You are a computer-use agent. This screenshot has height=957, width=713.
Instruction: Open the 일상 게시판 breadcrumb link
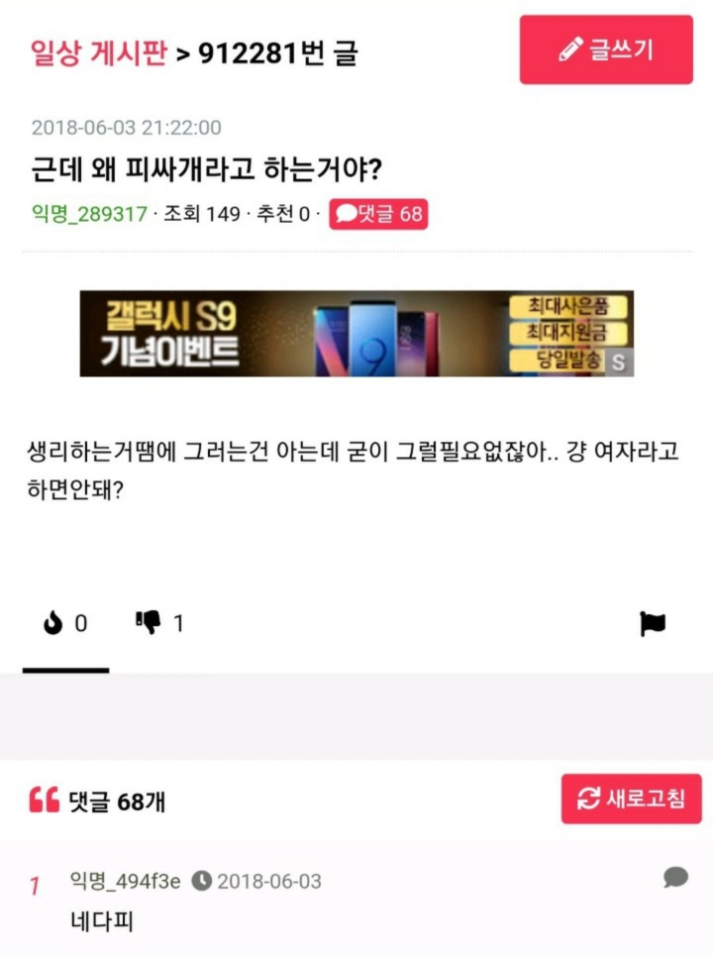coord(99,53)
